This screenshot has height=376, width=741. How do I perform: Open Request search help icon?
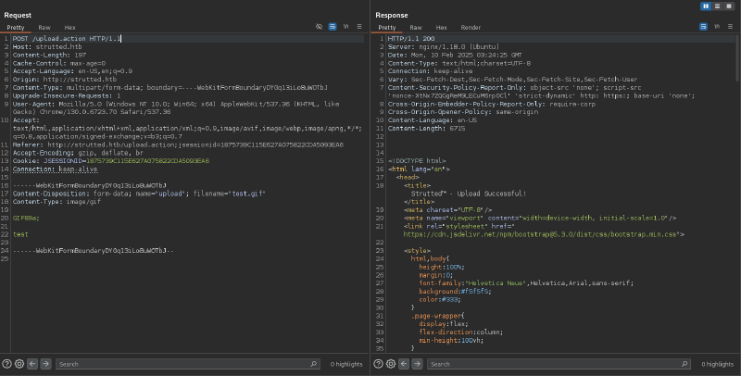(7, 364)
